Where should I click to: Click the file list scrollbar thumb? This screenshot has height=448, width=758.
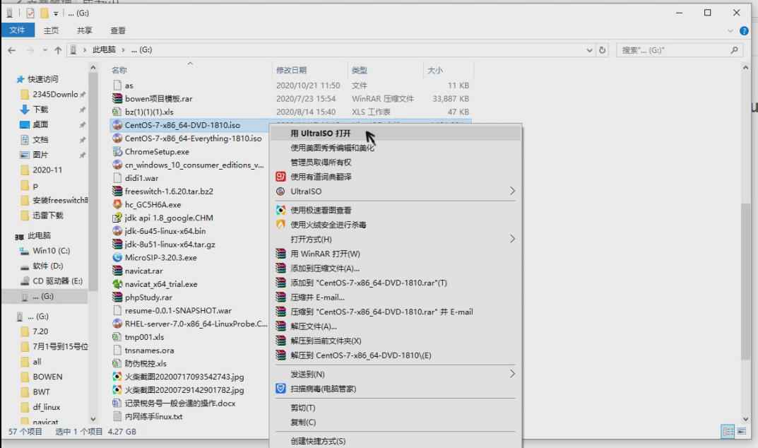point(745,281)
